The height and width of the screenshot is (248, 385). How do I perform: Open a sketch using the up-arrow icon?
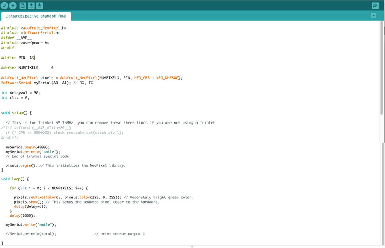pos(31,6)
